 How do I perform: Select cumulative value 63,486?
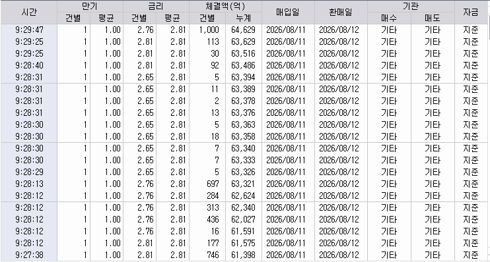(x=243, y=65)
